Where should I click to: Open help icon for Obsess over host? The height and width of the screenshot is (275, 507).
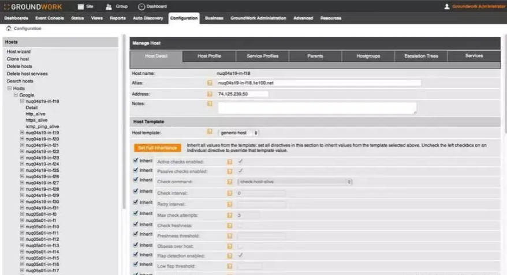pos(230,246)
